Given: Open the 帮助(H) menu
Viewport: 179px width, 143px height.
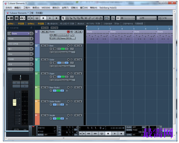Looking at the screenshot, I should pos(94,8).
